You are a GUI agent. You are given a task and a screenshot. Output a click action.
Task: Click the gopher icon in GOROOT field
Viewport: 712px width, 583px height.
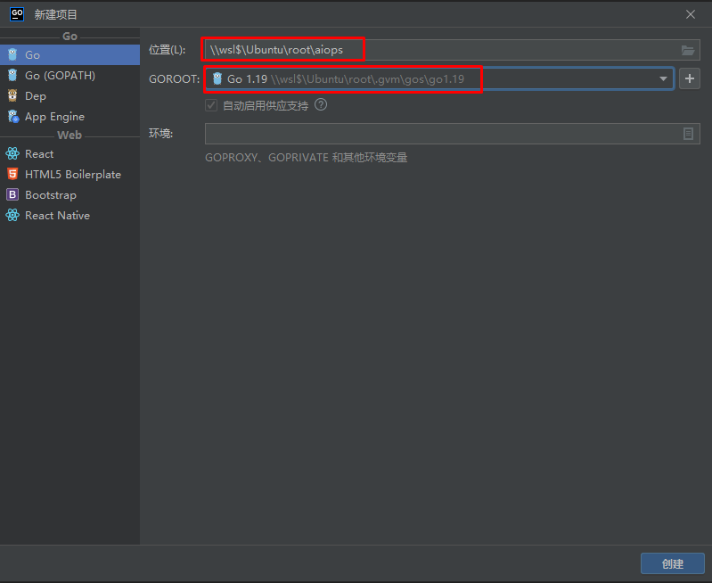point(217,78)
